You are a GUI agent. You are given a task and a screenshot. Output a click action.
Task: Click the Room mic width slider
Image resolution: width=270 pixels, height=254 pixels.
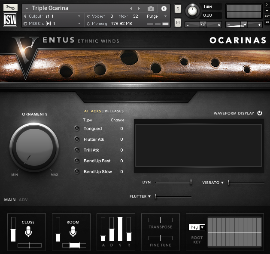(74, 245)
